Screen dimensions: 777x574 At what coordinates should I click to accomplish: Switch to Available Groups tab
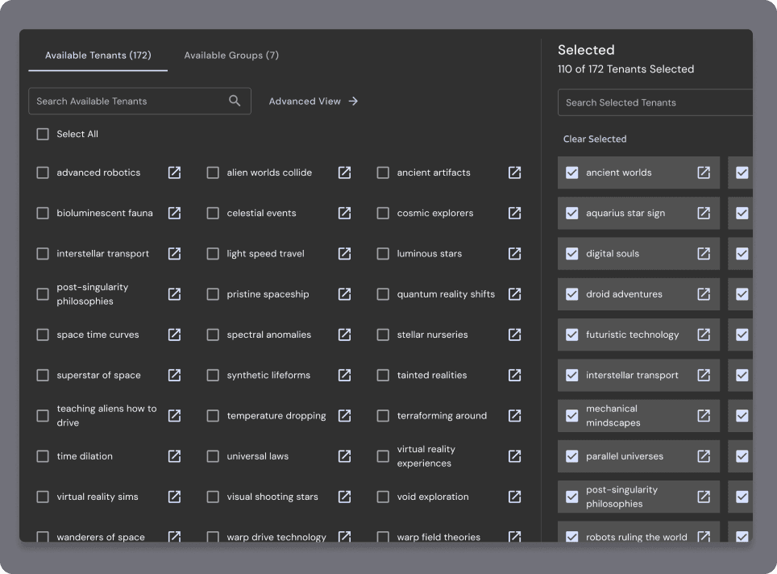[x=231, y=56]
